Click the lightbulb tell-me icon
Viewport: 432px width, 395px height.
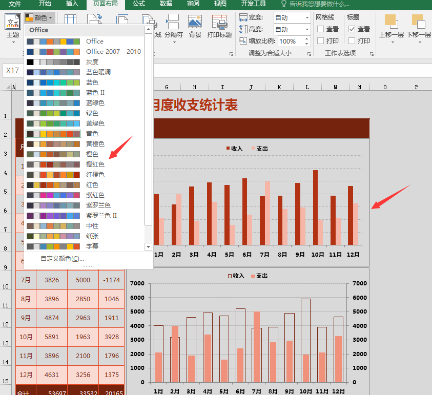[283, 4]
